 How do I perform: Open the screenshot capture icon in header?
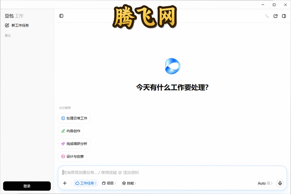coord(276,16)
